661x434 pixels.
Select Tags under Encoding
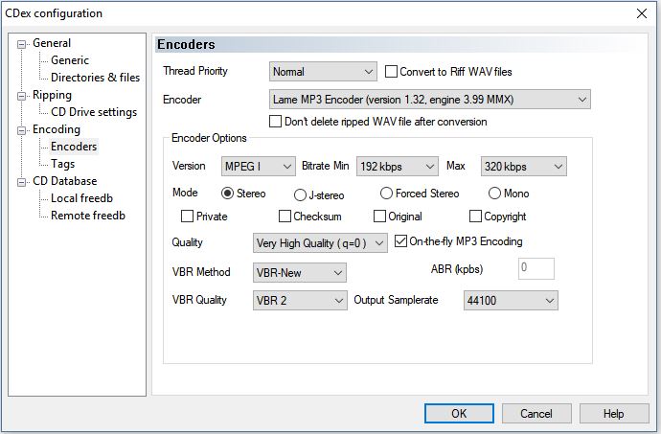(63, 164)
